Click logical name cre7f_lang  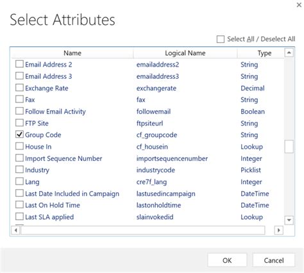point(151,182)
